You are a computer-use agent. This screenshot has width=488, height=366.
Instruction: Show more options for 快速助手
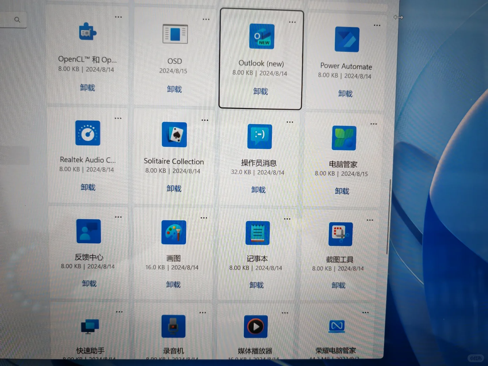tap(119, 312)
